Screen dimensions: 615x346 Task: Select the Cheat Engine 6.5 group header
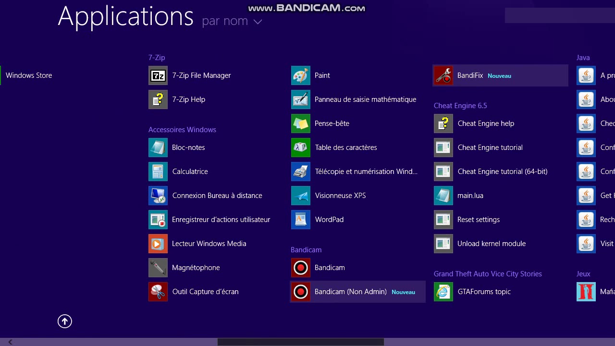pos(460,105)
